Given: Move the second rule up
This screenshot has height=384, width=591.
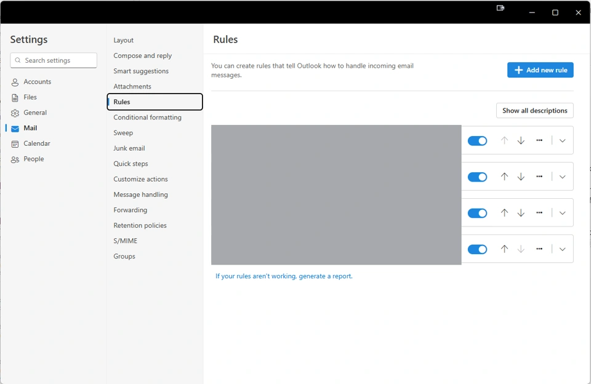Looking at the screenshot, I should point(504,177).
